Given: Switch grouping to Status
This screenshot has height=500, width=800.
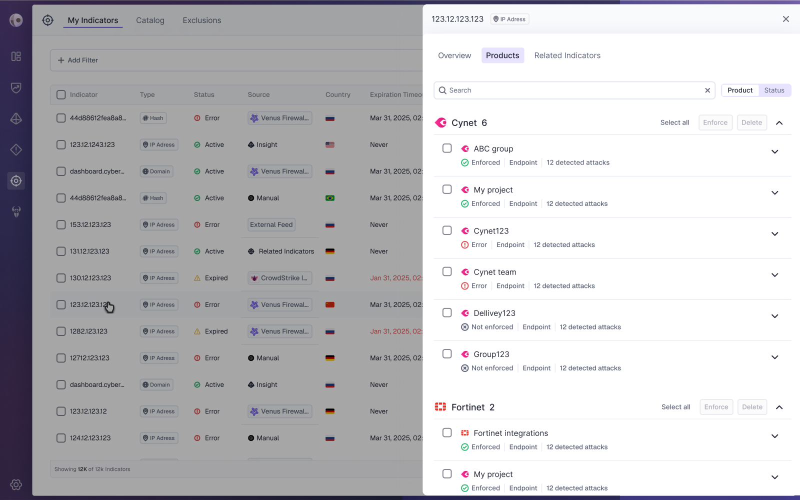Looking at the screenshot, I should tap(774, 90).
